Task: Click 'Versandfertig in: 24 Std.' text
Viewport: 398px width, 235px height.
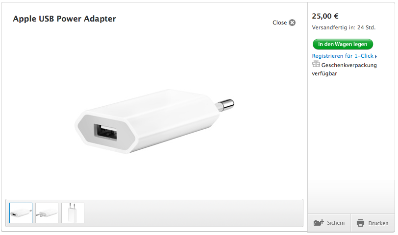Action: pyautogui.click(x=344, y=27)
